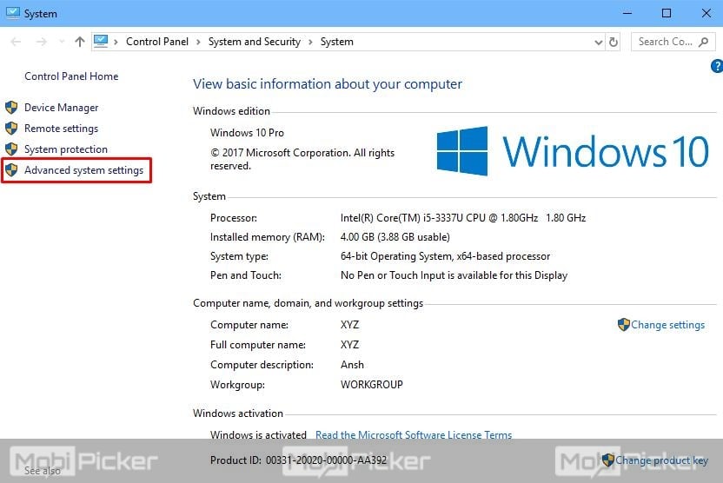Expand chevron after System and Security breadcrumb
This screenshot has width=723, height=483.
310,42
